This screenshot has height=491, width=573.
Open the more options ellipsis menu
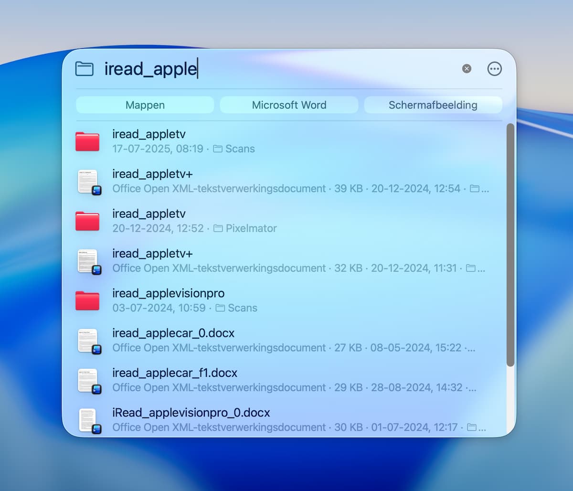[x=494, y=69]
